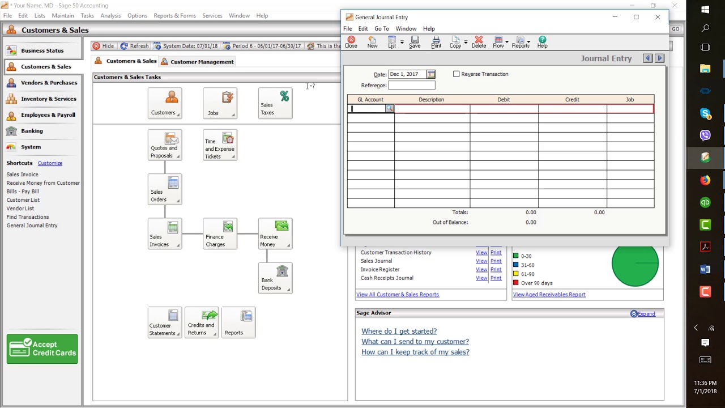Save the journal entry
Screen dimensions: 725x408
coord(415,42)
